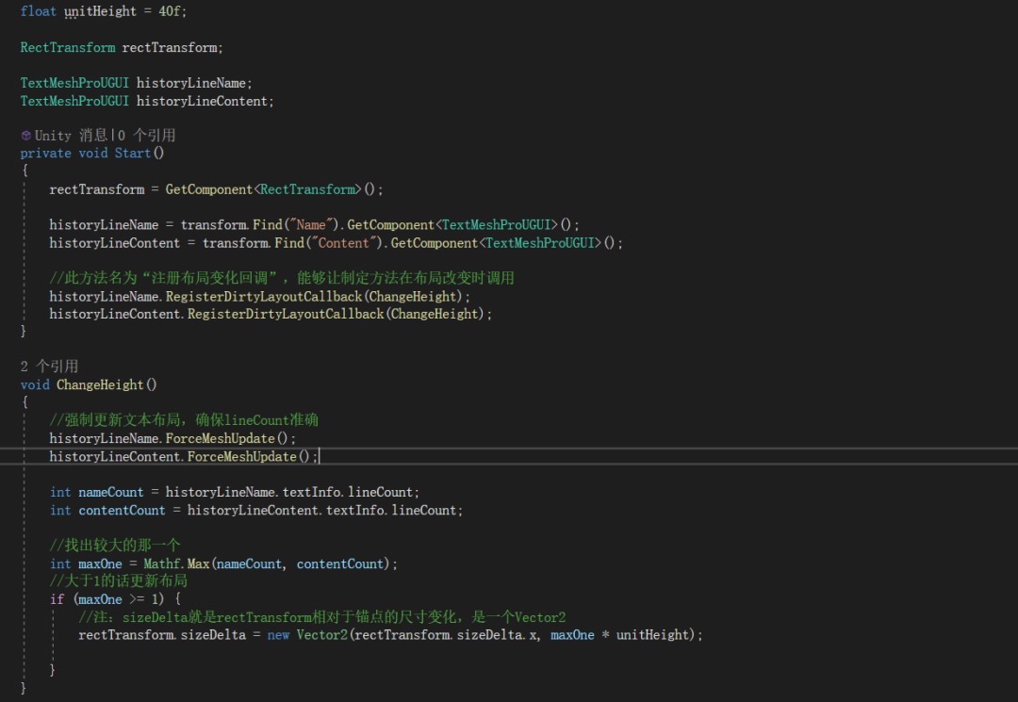Click "historyLineContent" in its field declaration line
Viewport: 1018px width, 702px height.
click(202, 101)
